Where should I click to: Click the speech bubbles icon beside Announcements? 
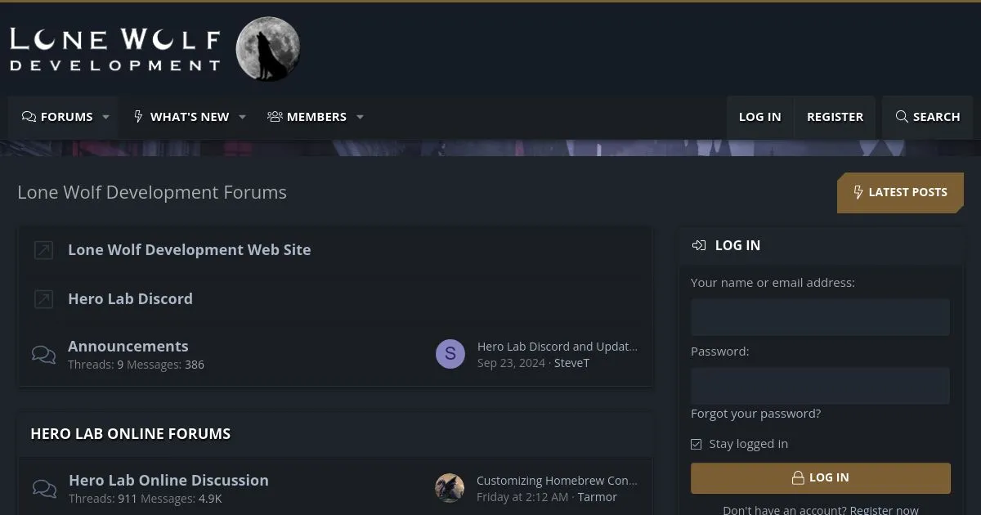[43, 354]
